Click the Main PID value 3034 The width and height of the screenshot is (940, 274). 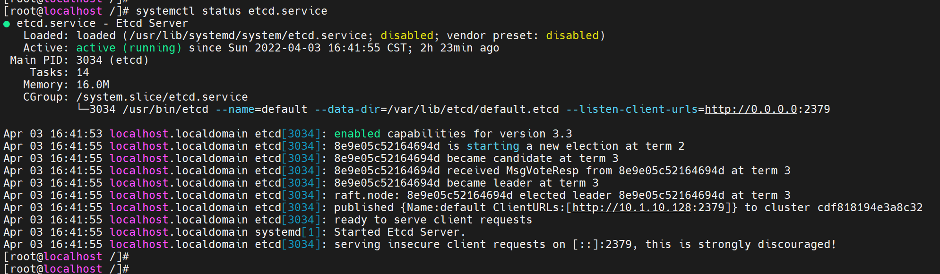point(89,60)
